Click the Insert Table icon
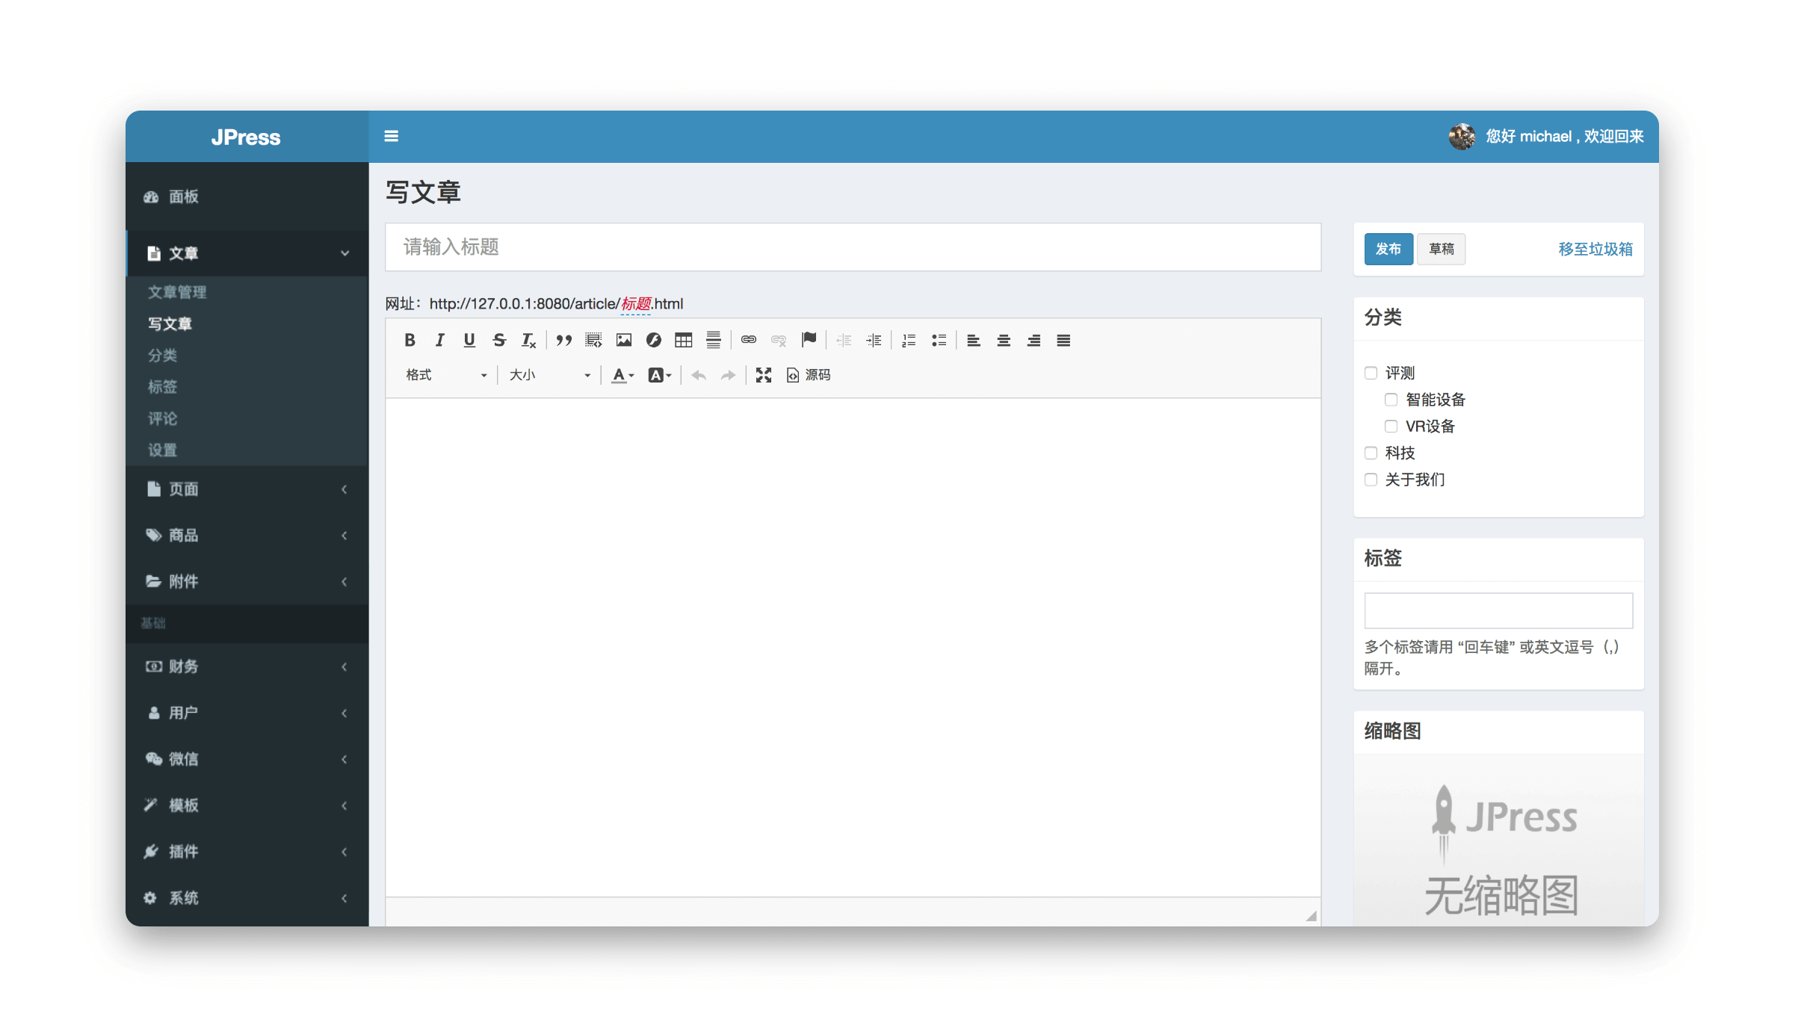1807x1034 pixels. (x=684, y=340)
